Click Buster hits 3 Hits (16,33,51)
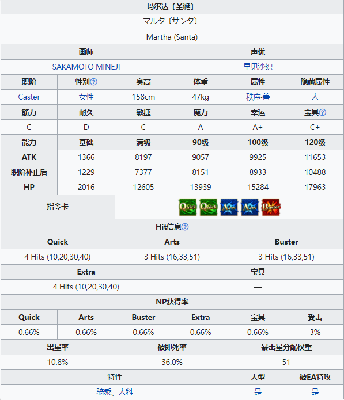 [286, 257]
